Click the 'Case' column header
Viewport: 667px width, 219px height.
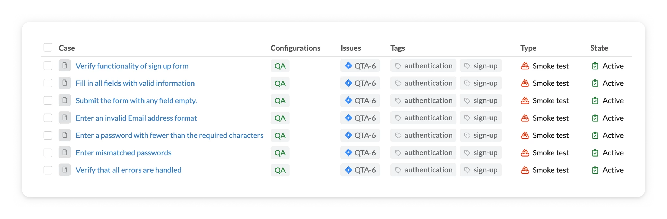point(67,48)
